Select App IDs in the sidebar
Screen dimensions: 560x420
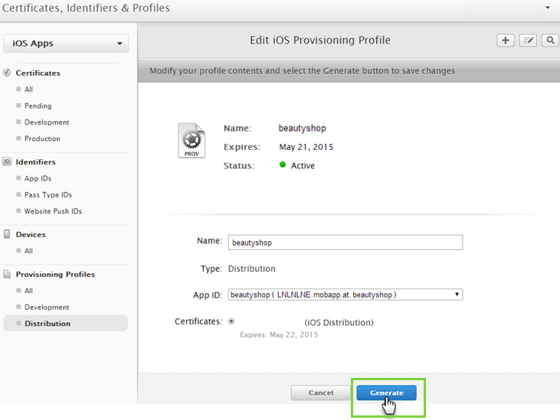tap(38, 178)
